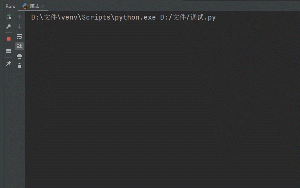Viewport: 300px width, 188px height.
Task: Click inside the empty console area
Action: pyautogui.click(x=161, y=105)
